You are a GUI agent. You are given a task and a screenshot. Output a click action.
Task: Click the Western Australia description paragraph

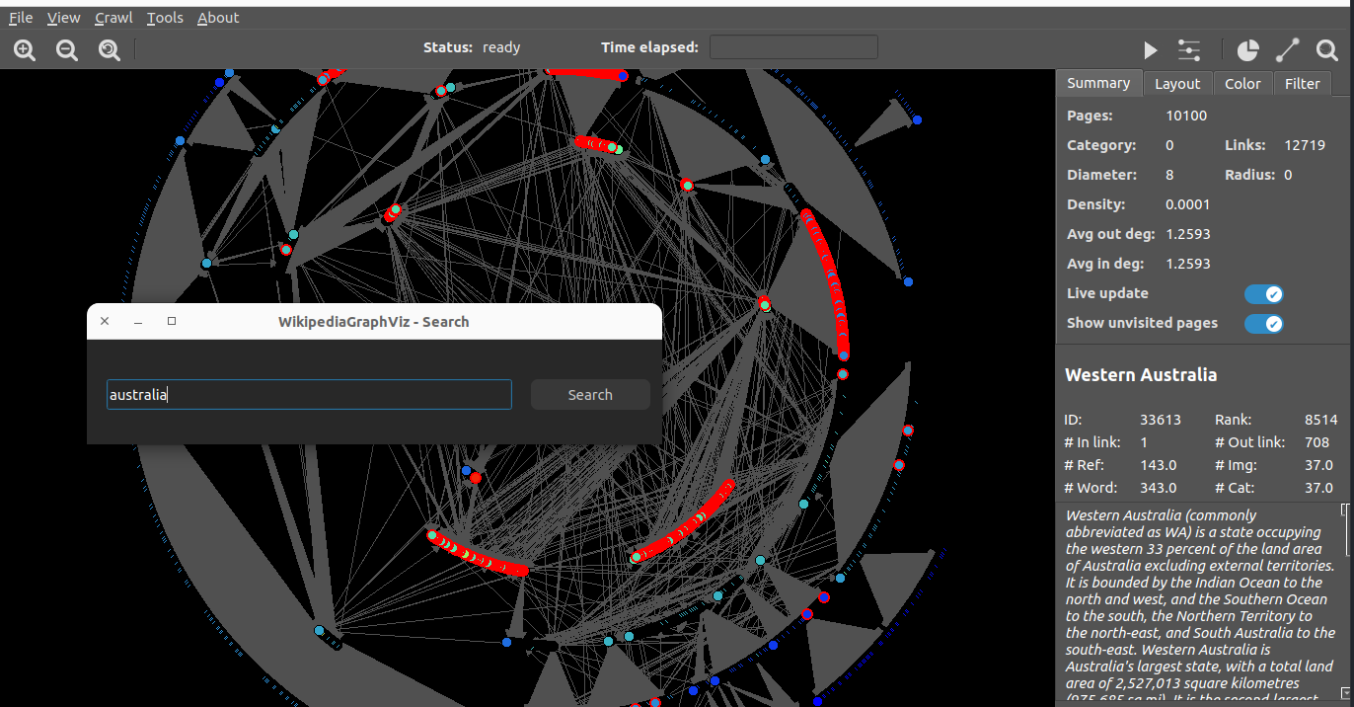[1201, 604]
